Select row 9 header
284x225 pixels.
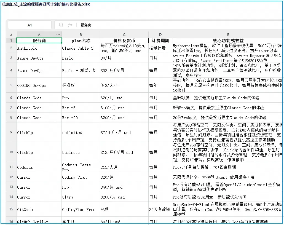11,132
